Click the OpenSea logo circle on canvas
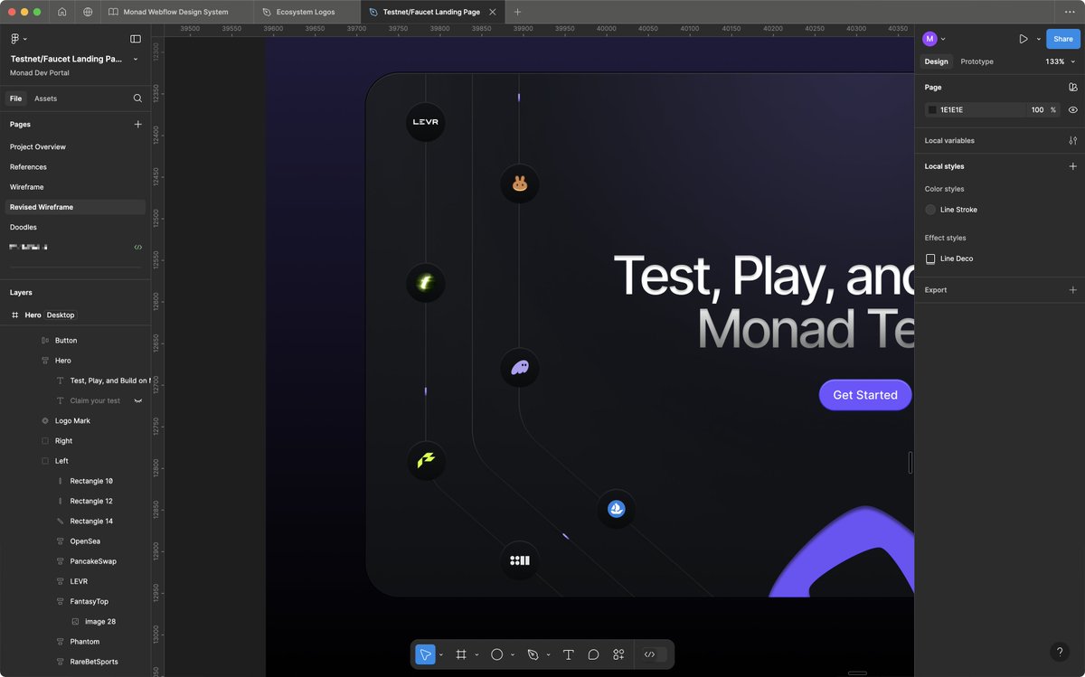 point(617,510)
